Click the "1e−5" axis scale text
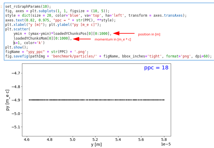 point(166,144)
